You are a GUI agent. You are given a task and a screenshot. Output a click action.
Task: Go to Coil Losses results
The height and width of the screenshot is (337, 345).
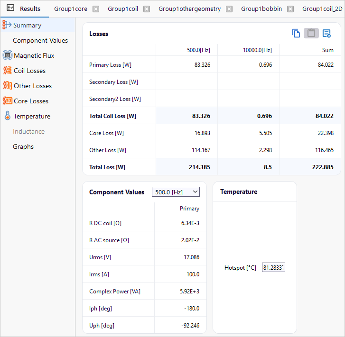(x=29, y=71)
